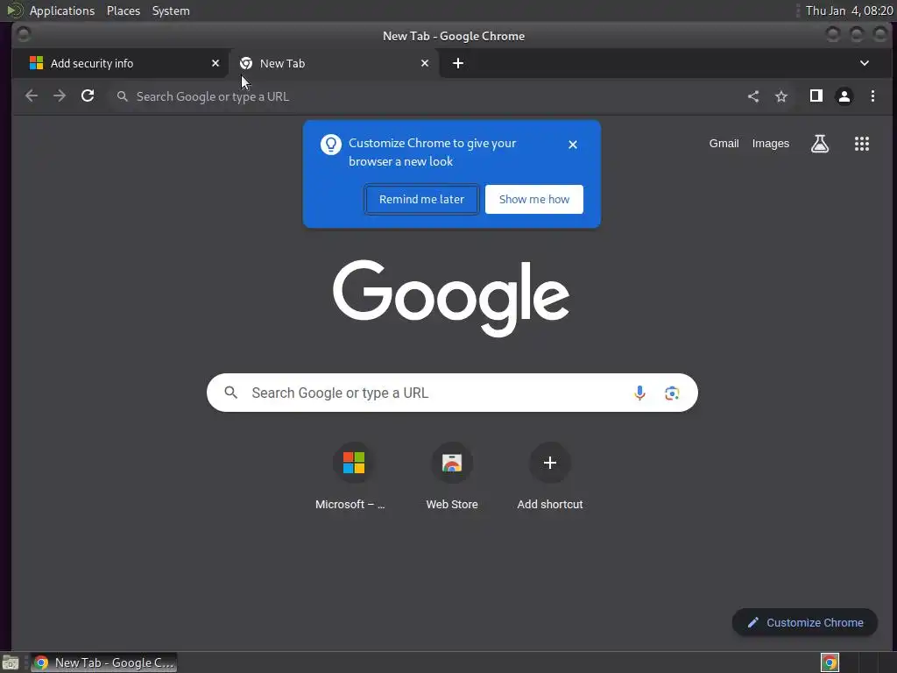Open Chrome three-dot menu
Image resolution: width=897 pixels, height=673 pixels.
873,96
